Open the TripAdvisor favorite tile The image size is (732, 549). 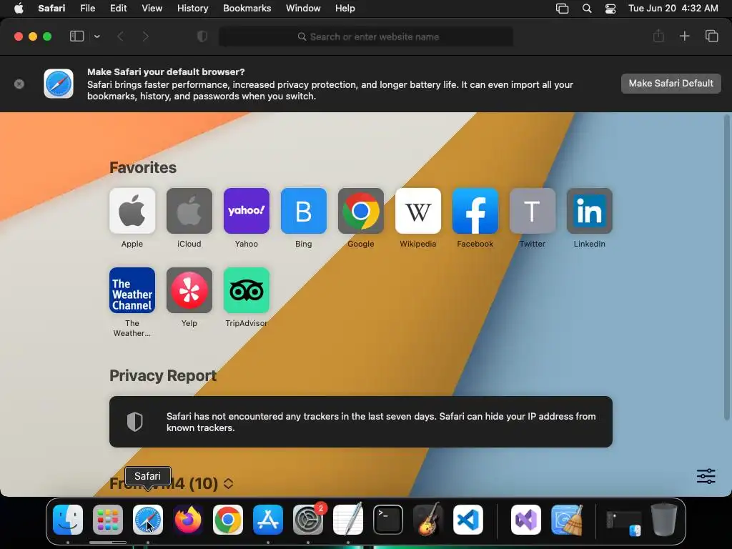click(x=247, y=290)
